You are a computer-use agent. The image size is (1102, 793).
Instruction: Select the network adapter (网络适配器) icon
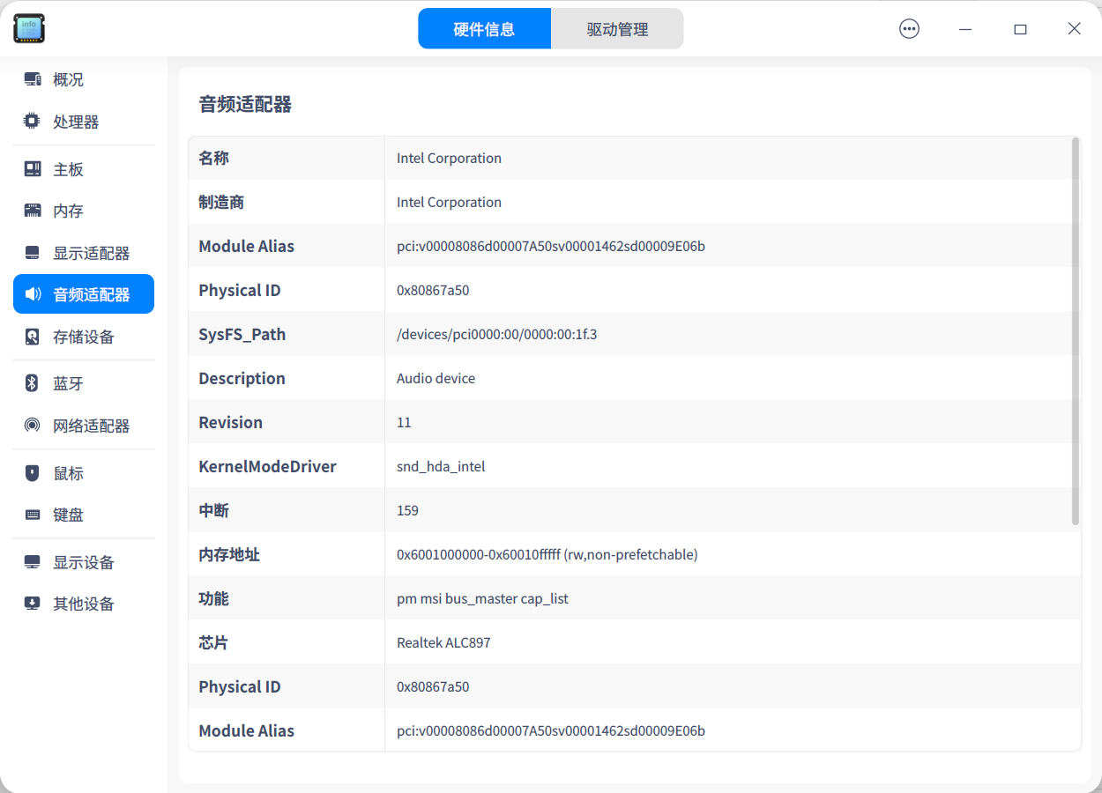(33, 426)
